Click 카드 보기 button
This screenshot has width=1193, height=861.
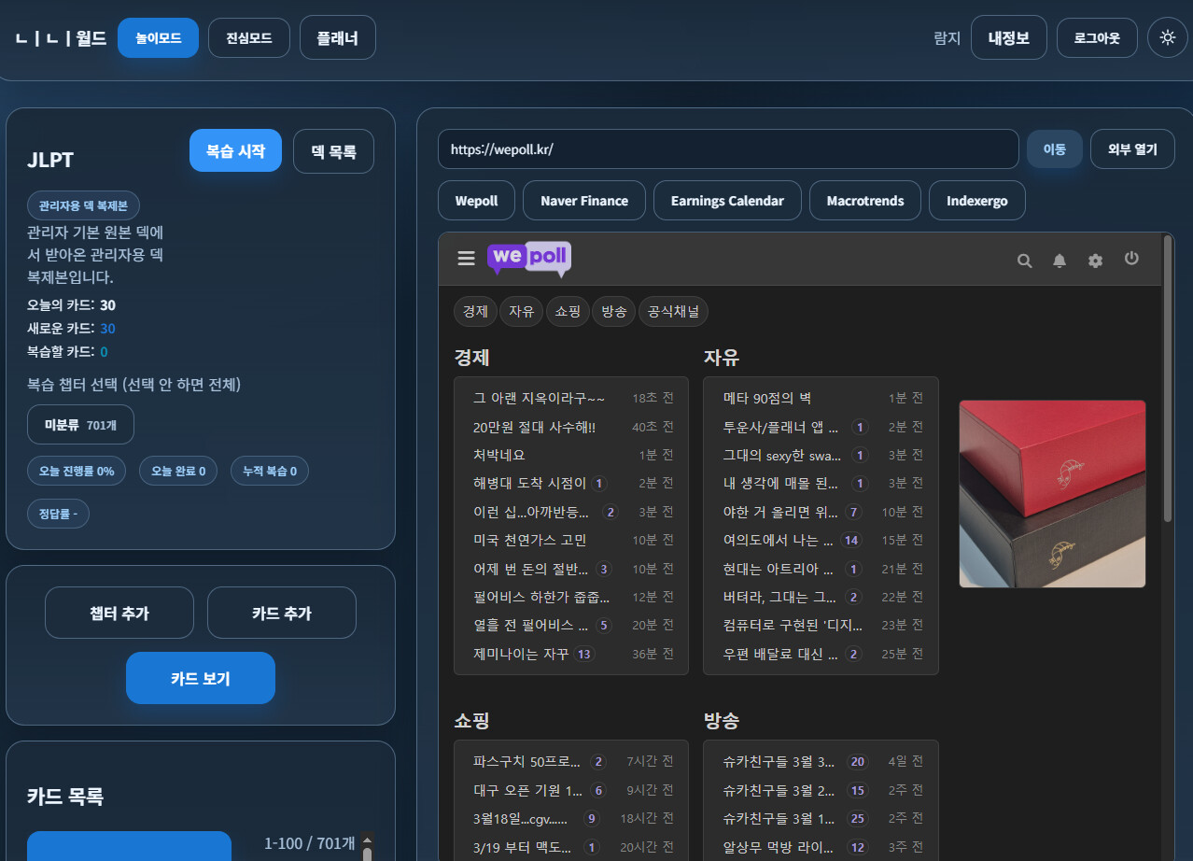point(201,678)
